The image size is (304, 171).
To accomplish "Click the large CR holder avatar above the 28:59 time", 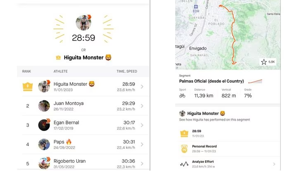I will [x=83, y=22].
